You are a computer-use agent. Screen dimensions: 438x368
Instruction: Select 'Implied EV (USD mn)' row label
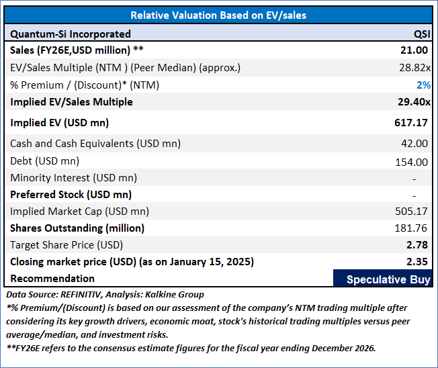point(60,123)
